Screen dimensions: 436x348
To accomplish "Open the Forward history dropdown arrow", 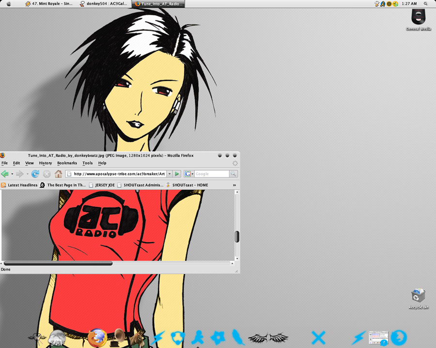I will [x=27, y=174].
